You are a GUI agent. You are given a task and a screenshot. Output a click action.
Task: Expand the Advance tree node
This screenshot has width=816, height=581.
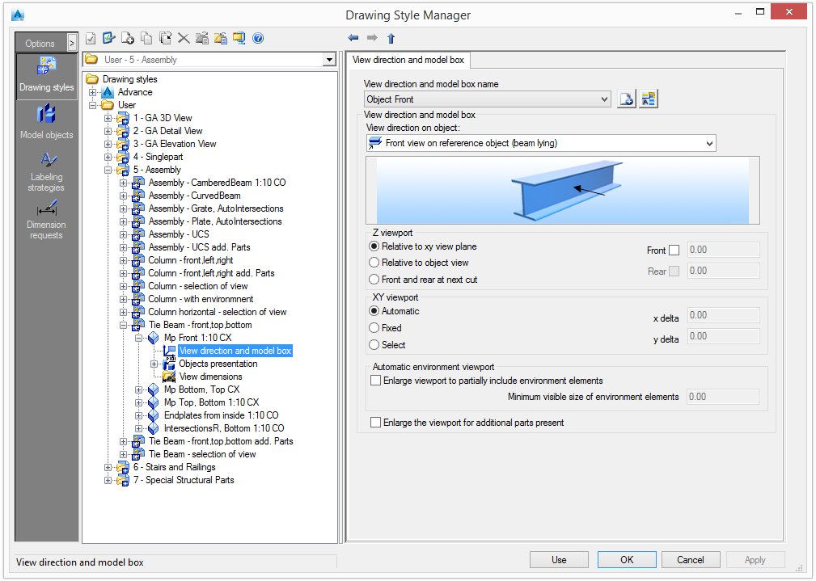[x=93, y=92]
